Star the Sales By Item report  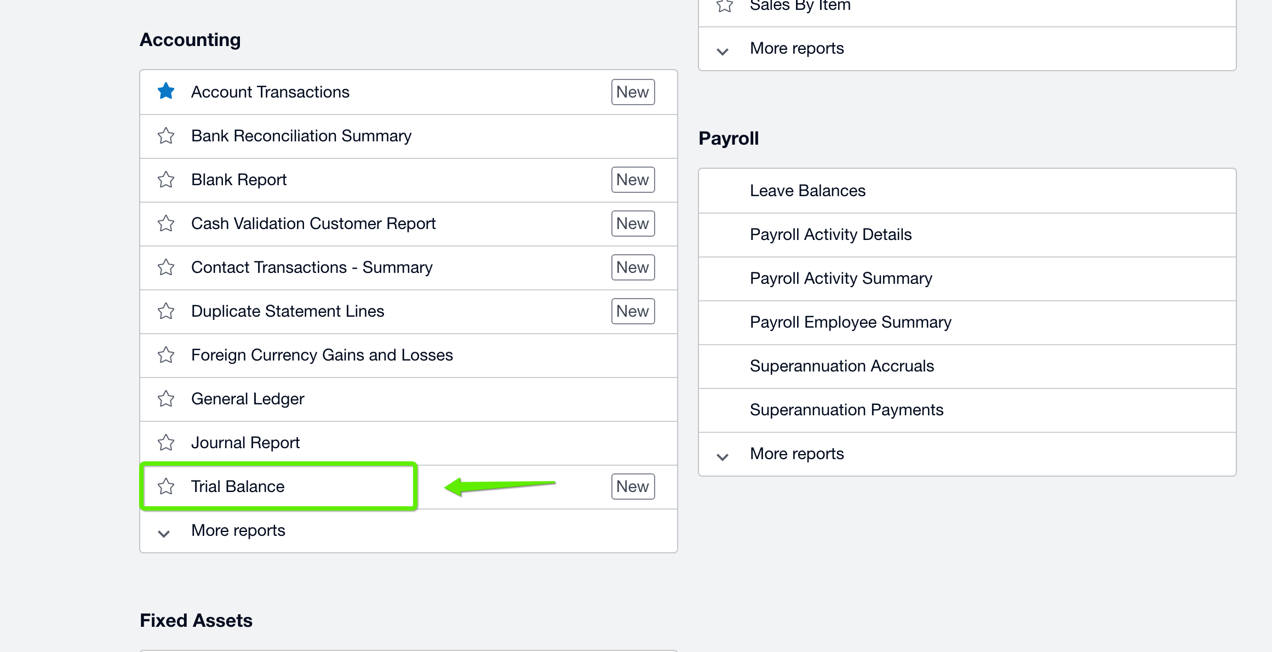coord(724,5)
